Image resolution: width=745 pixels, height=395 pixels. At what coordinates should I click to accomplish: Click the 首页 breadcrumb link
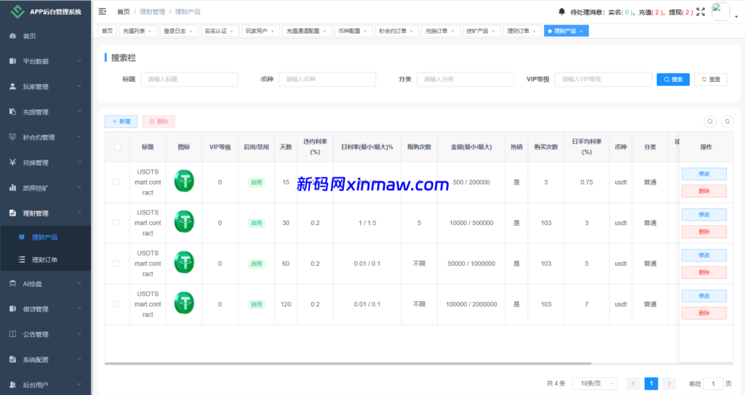(x=124, y=12)
